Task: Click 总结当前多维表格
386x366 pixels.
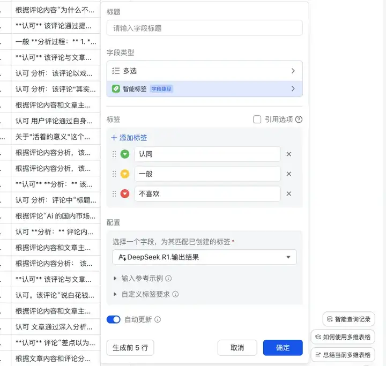Action: [x=343, y=355]
